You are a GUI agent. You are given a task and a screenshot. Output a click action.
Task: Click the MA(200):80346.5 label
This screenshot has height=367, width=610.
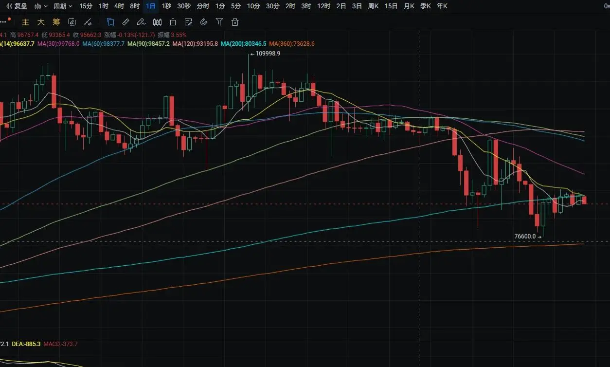tap(244, 44)
